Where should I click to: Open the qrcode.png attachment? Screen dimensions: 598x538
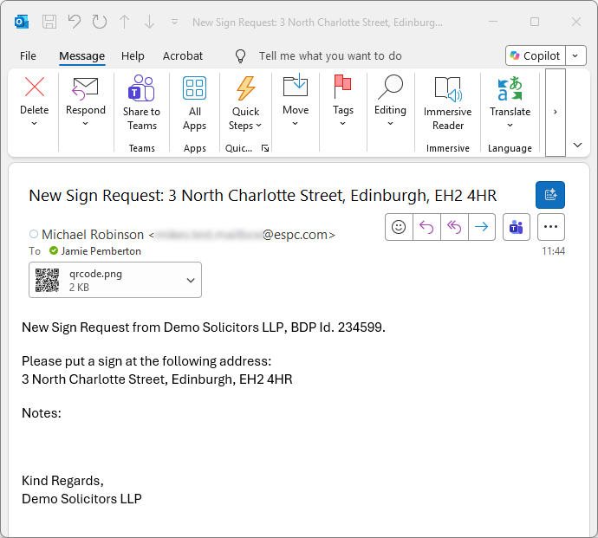coord(106,280)
